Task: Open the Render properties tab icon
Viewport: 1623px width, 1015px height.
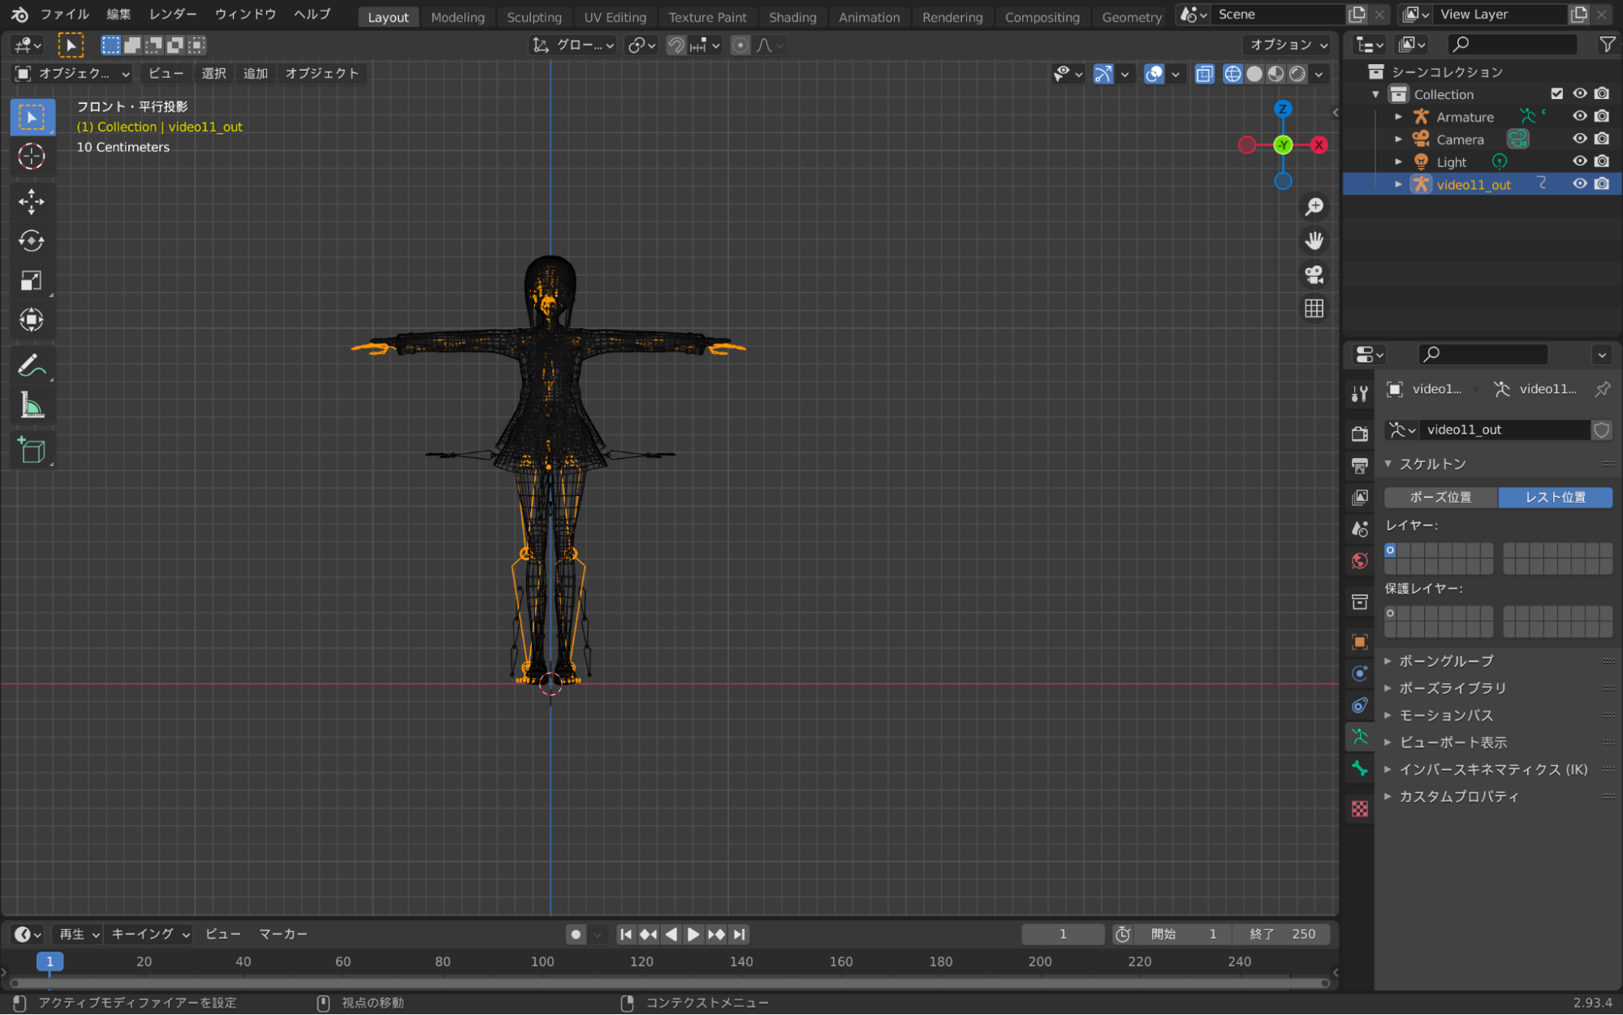Action: 1360,434
